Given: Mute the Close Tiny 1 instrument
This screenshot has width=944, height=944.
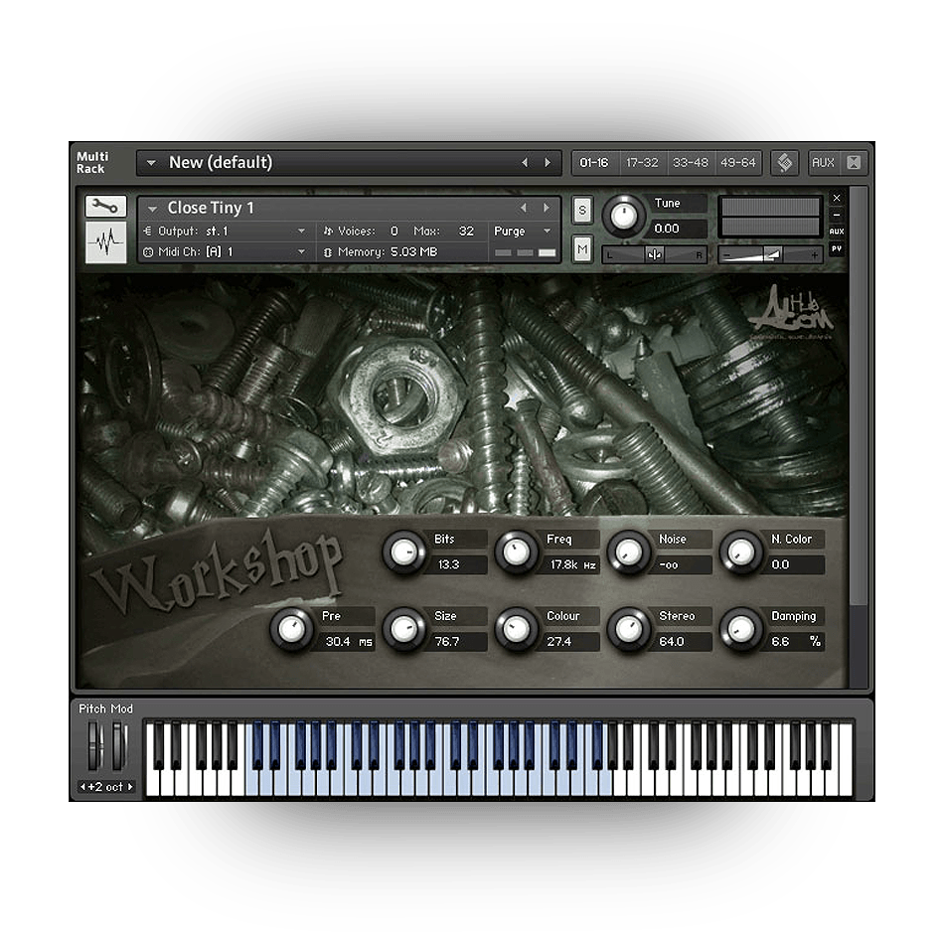Looking at the screenshot, I should (582, 248).
